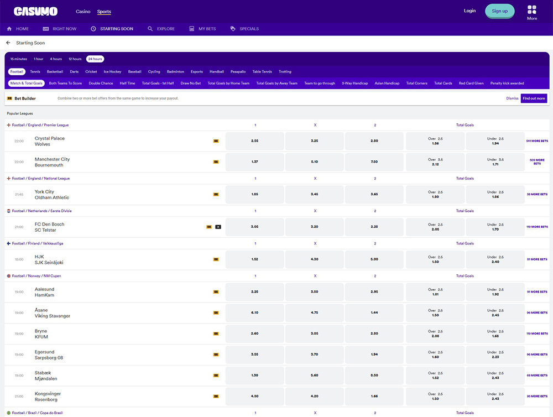Click the Starting Soon clock icon

93,29
